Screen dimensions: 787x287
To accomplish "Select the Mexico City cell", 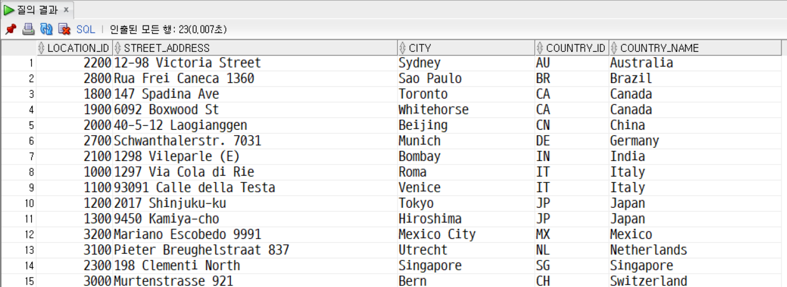I will pos(466,235).
